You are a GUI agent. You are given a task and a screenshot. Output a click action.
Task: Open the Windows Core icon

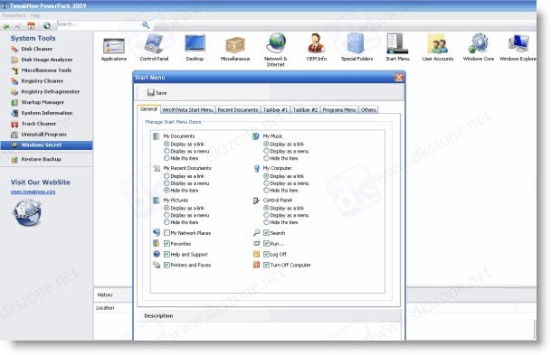point(479,48)
